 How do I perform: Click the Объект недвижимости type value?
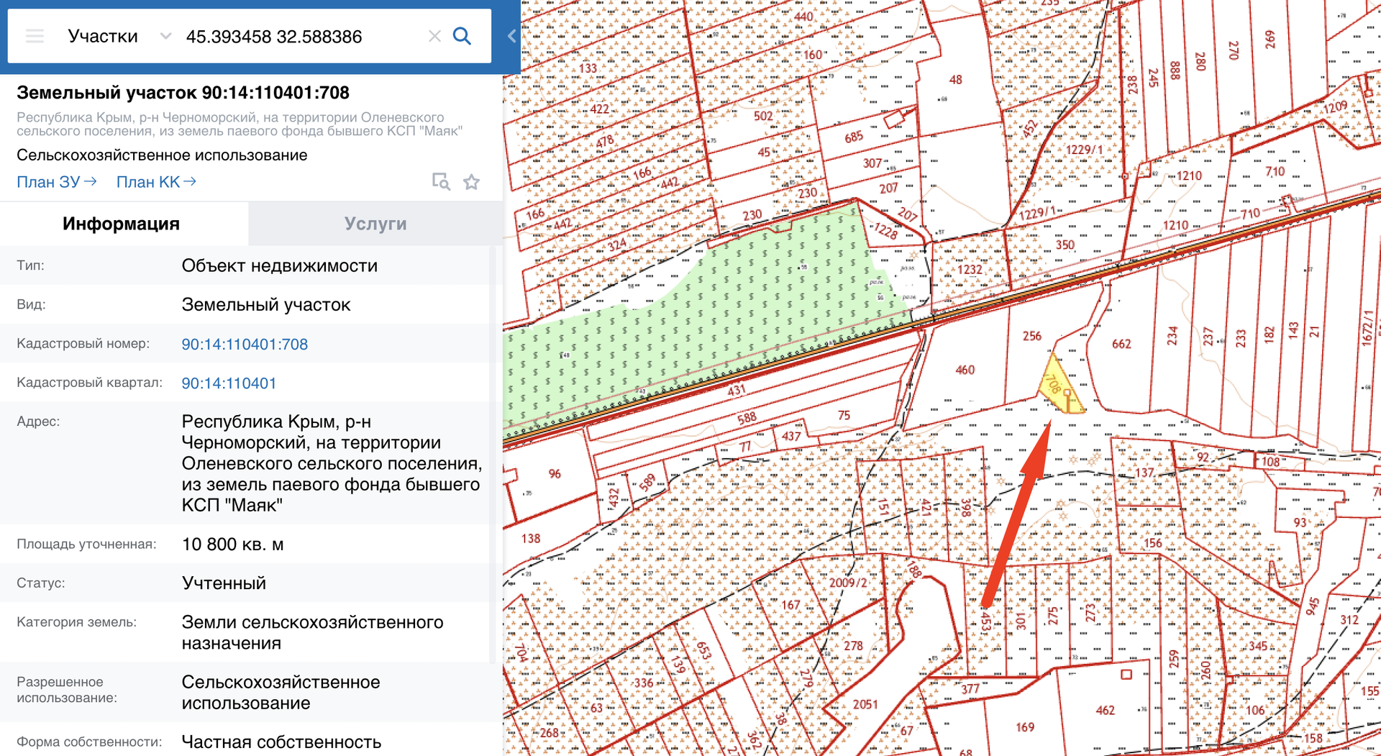[x=279, y=265]
